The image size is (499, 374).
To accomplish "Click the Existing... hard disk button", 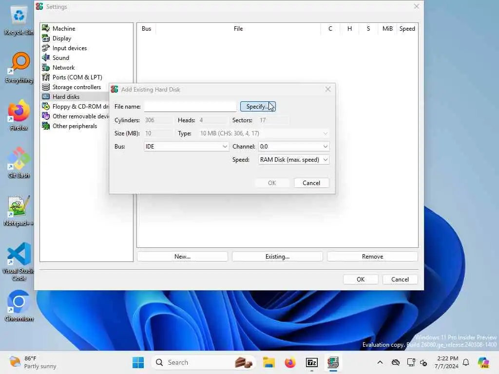I will [x=277, y=257].
